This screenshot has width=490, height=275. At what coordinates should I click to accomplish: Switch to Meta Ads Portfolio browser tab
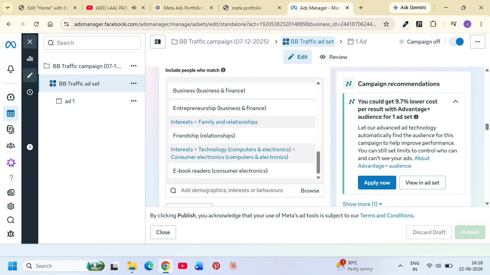(x=185, y=8)
